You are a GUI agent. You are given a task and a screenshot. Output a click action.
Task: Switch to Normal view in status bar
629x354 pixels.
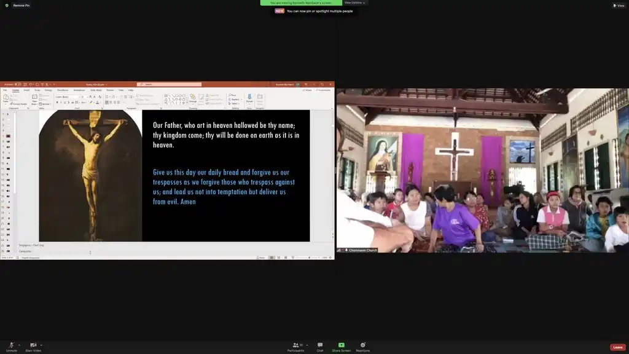click(x=272, y=258)
